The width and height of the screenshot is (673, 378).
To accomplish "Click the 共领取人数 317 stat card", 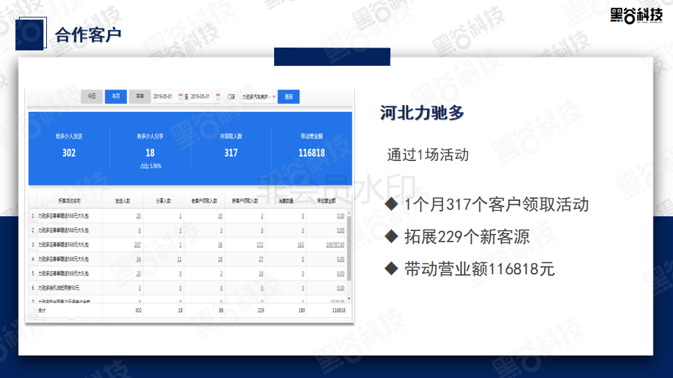I will [x=231, y=147].
